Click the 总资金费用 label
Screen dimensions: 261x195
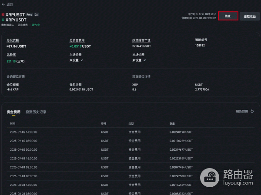click(x=77, y=40)
